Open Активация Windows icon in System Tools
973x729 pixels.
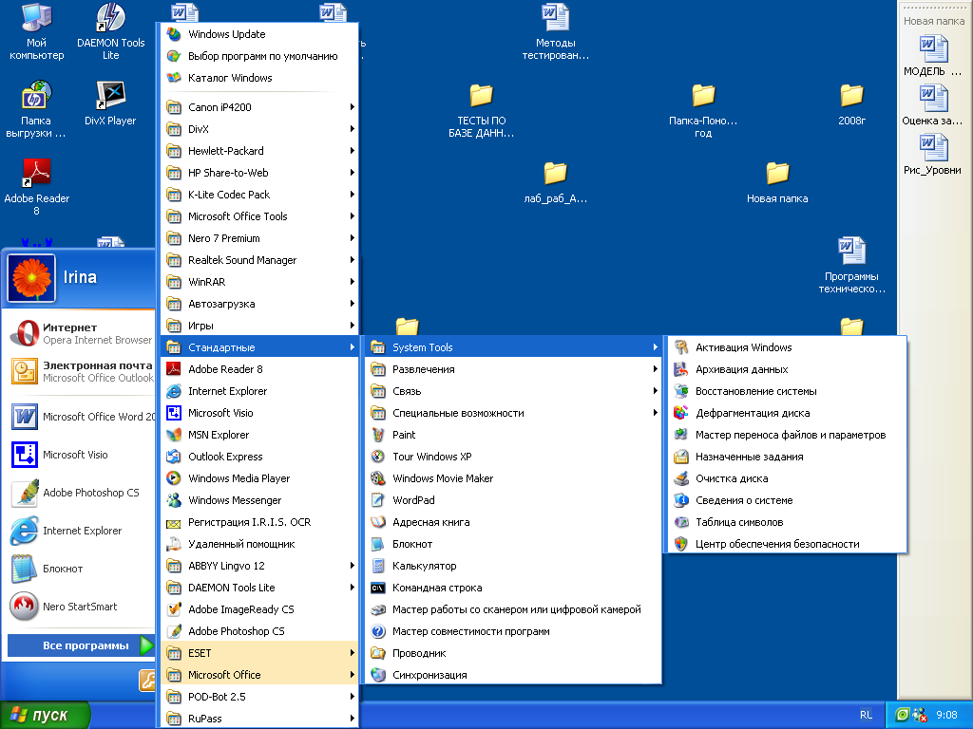680,347
